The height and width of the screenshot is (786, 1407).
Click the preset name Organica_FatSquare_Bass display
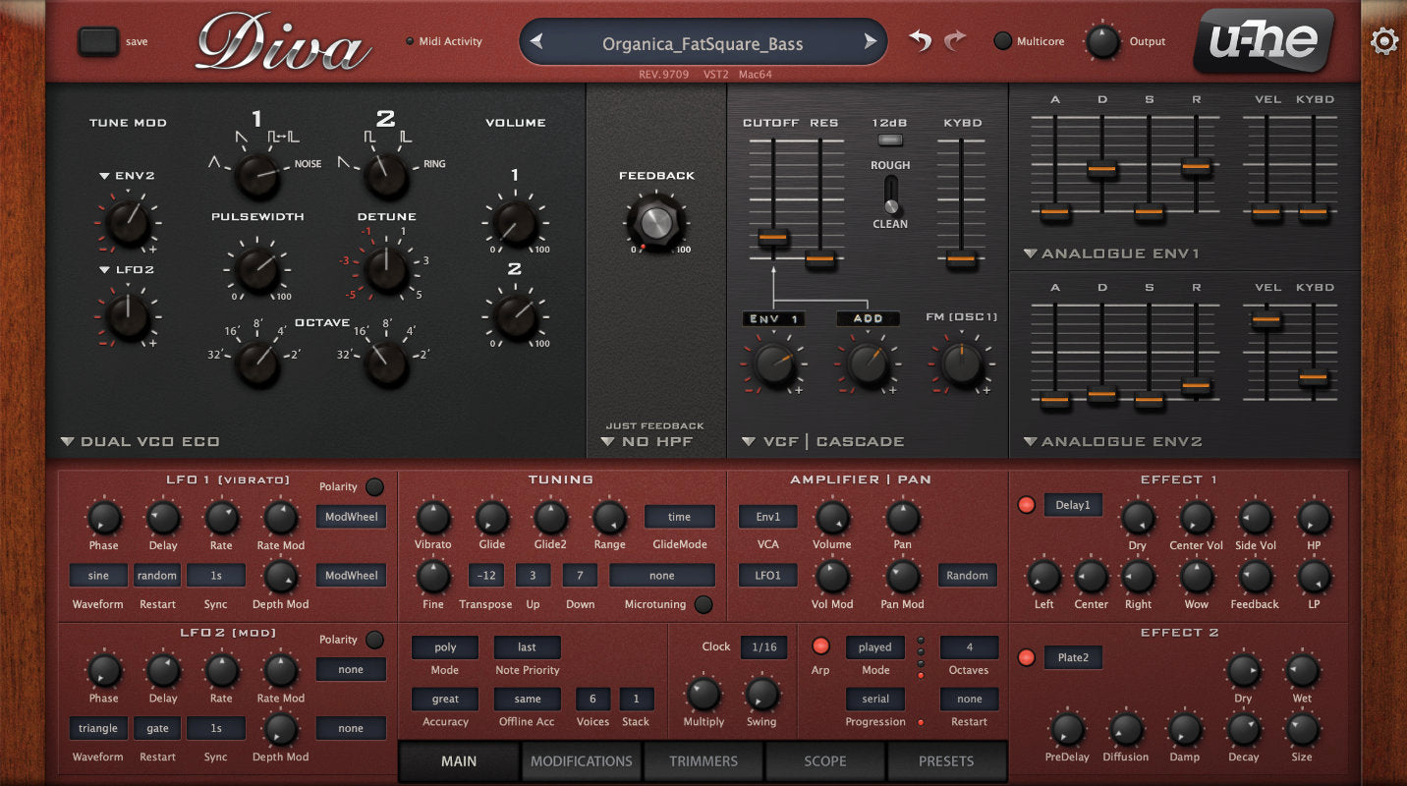click(703, 43)
